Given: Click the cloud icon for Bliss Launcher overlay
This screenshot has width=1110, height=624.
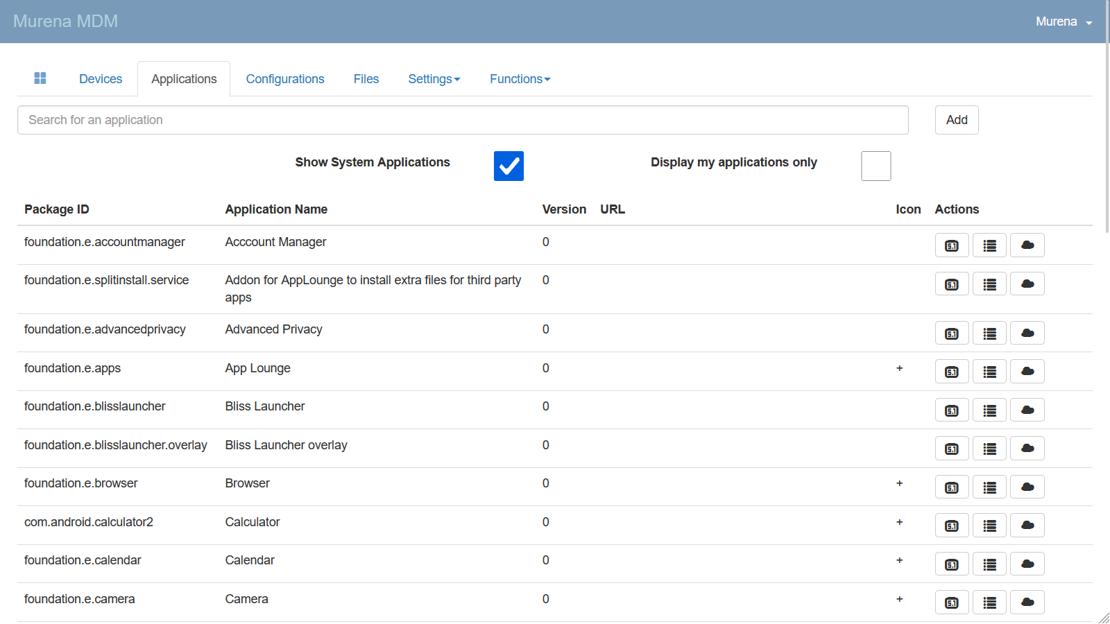Looking at the screenshot, I should pos(1027,449).
